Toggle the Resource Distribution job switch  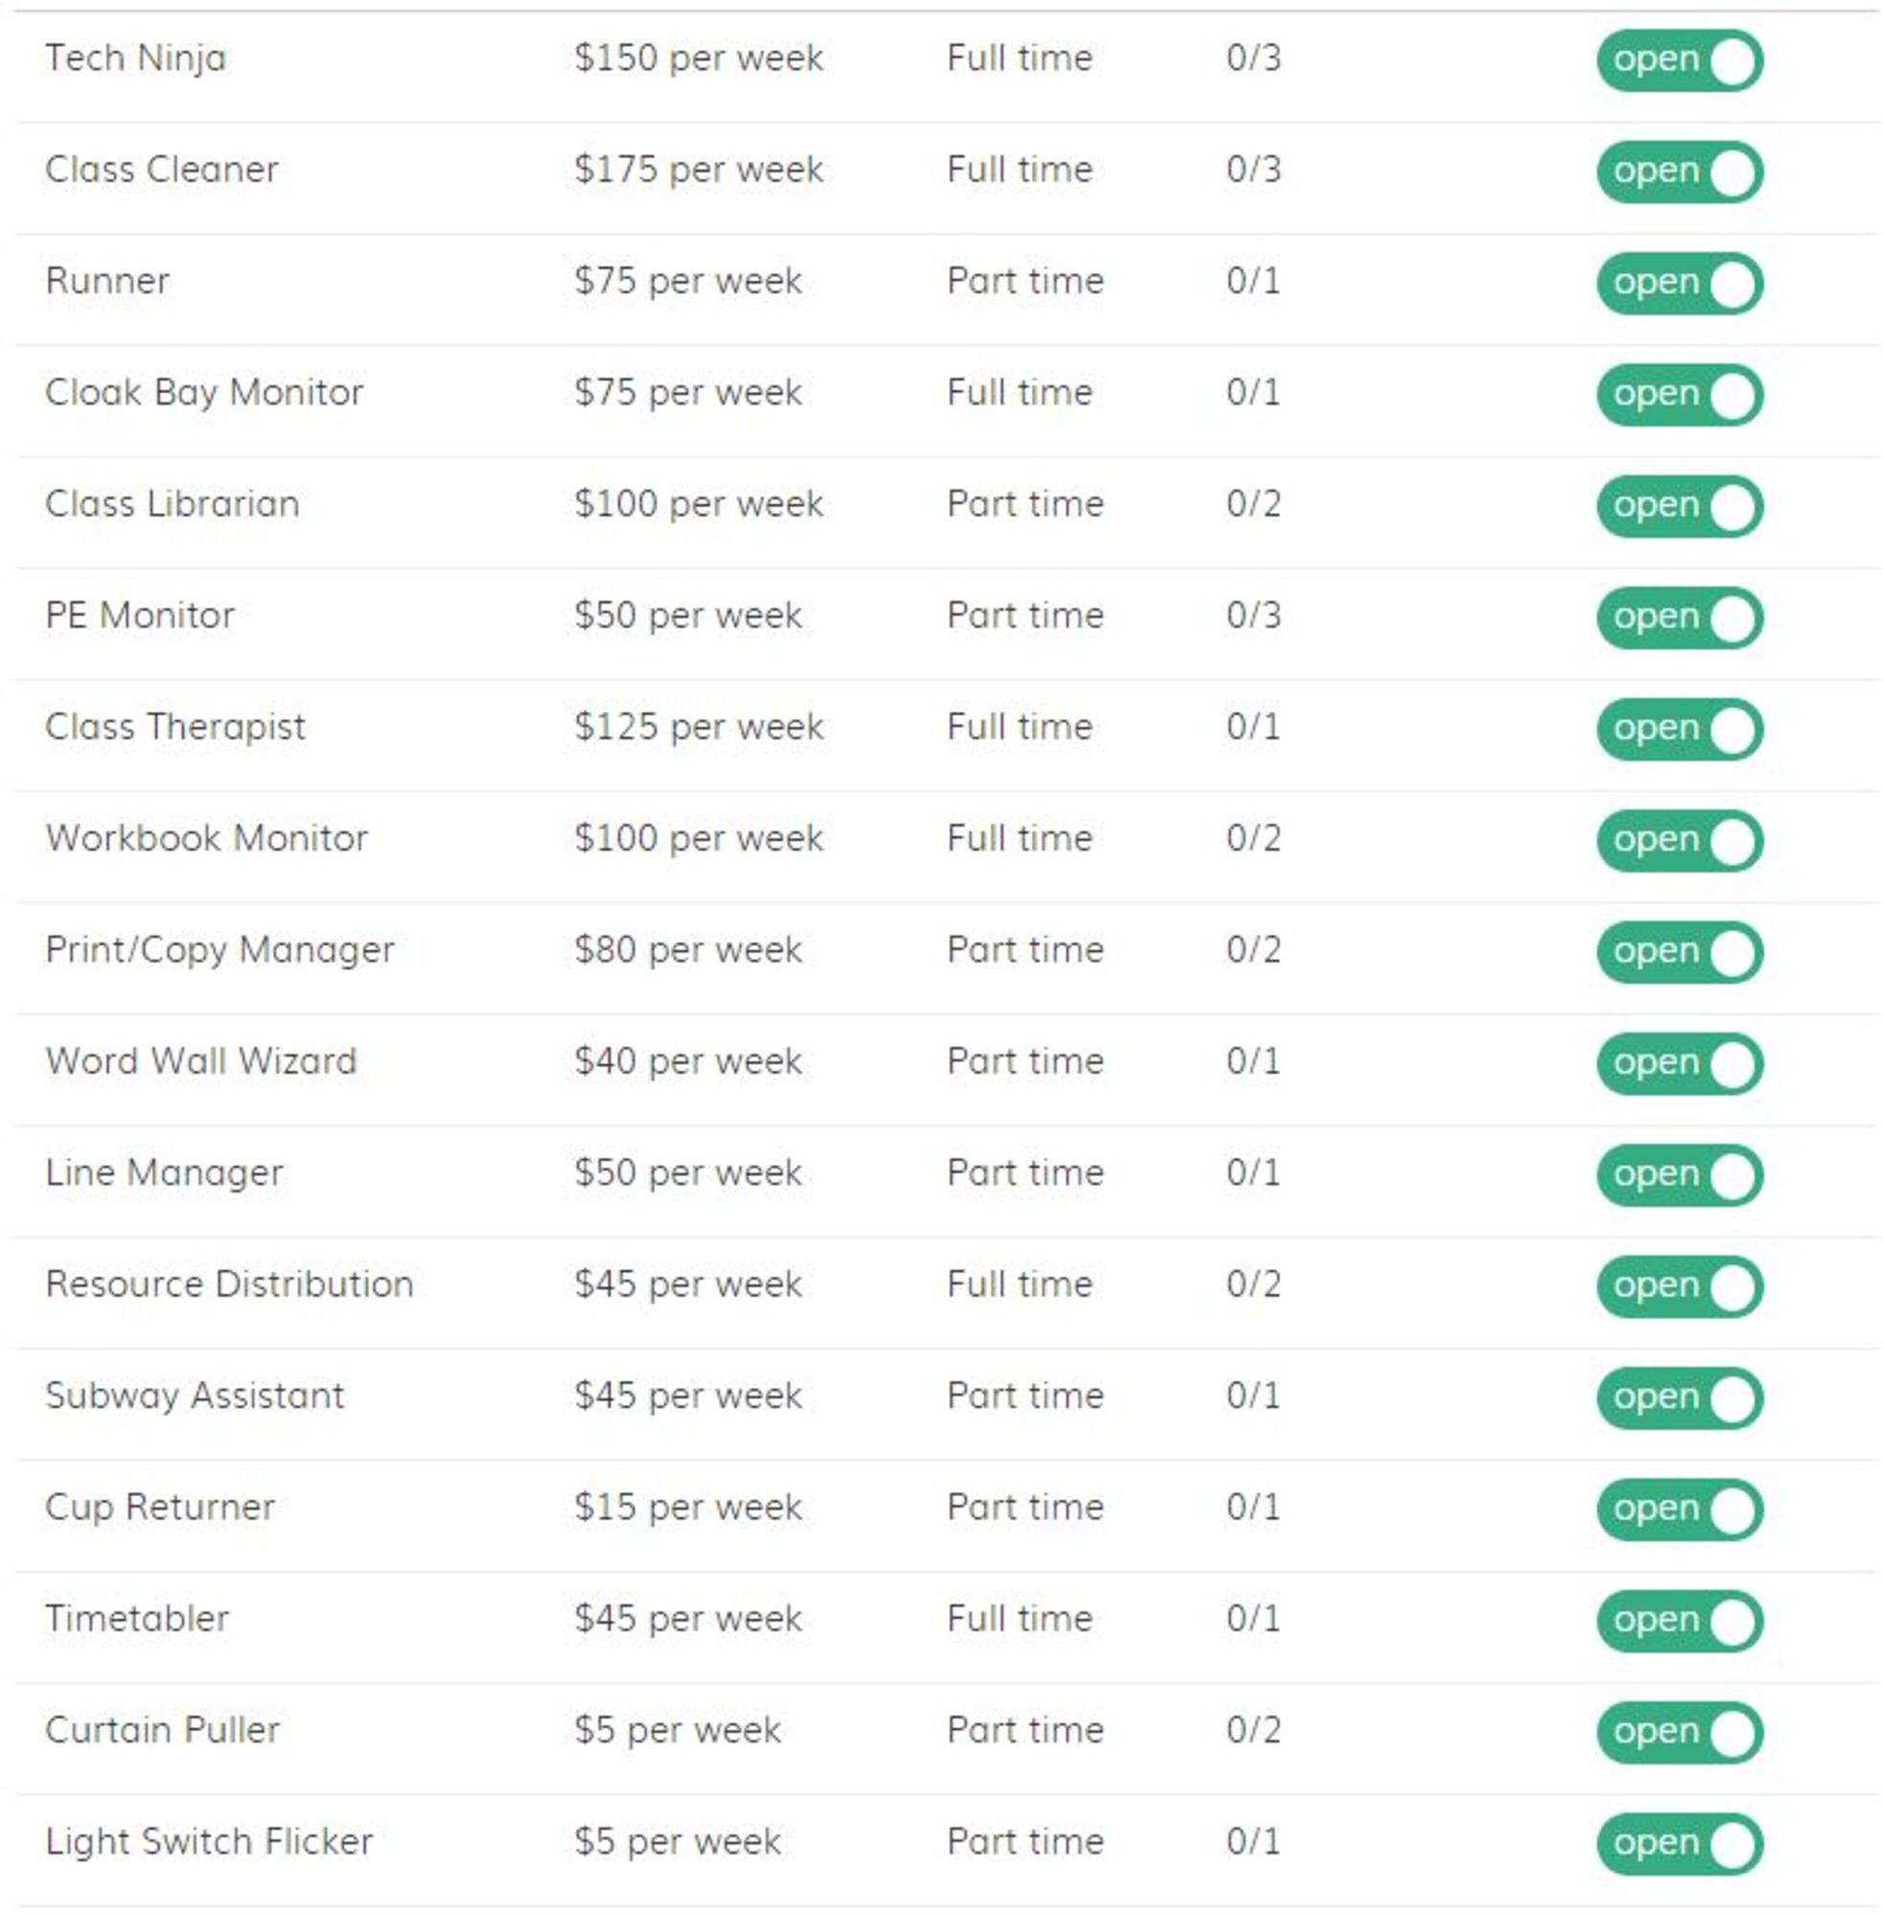tap(1679, 1285)
